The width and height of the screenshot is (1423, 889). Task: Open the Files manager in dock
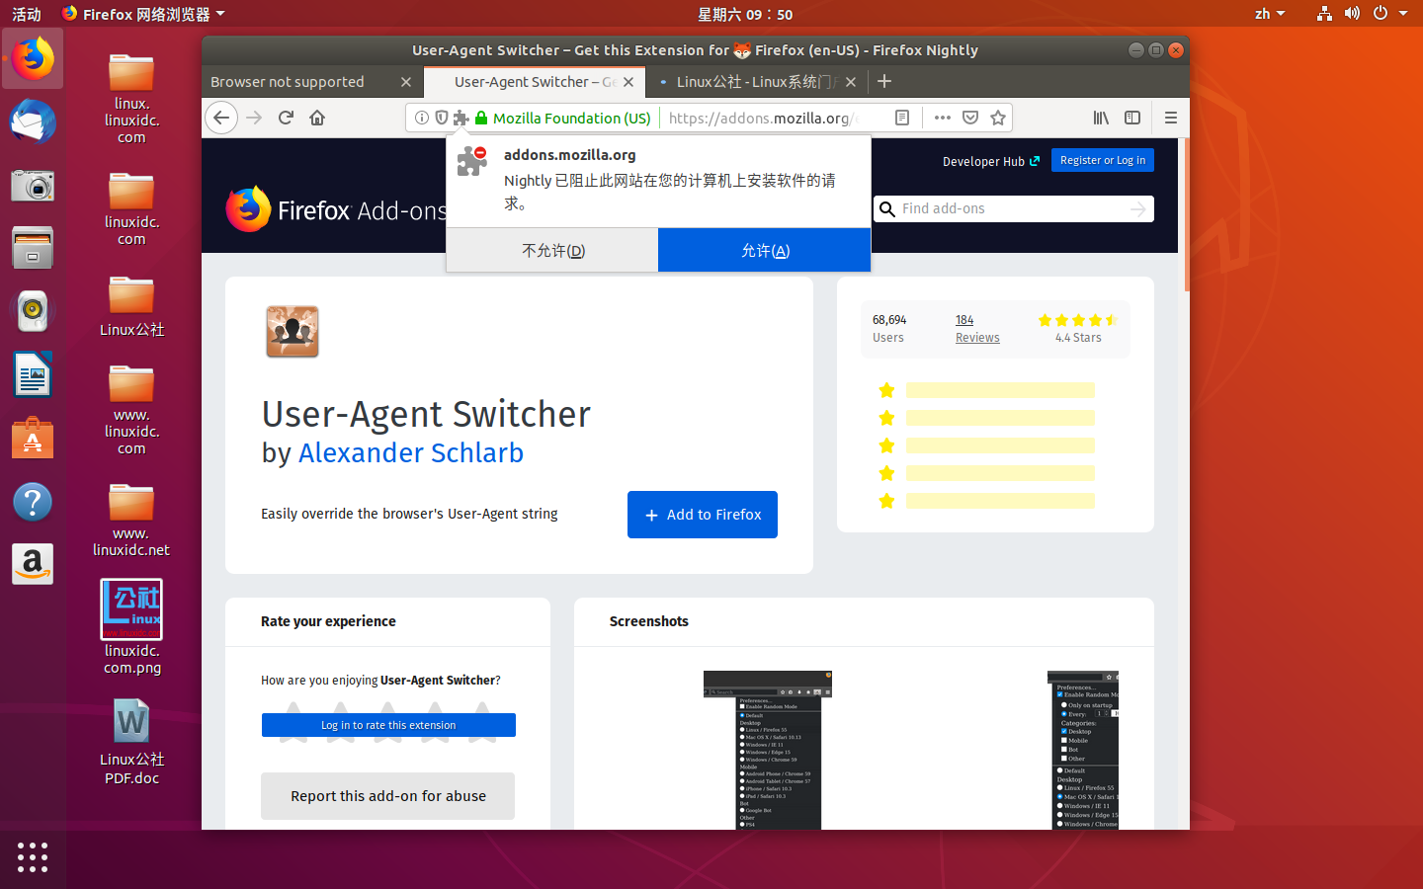coord(33,248)
